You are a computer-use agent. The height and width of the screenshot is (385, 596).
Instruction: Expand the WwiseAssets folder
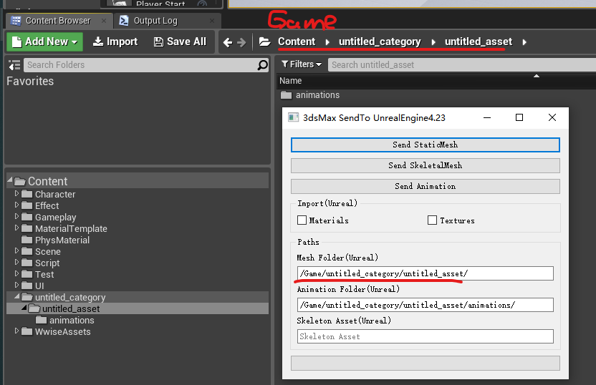tap(16, 331)
